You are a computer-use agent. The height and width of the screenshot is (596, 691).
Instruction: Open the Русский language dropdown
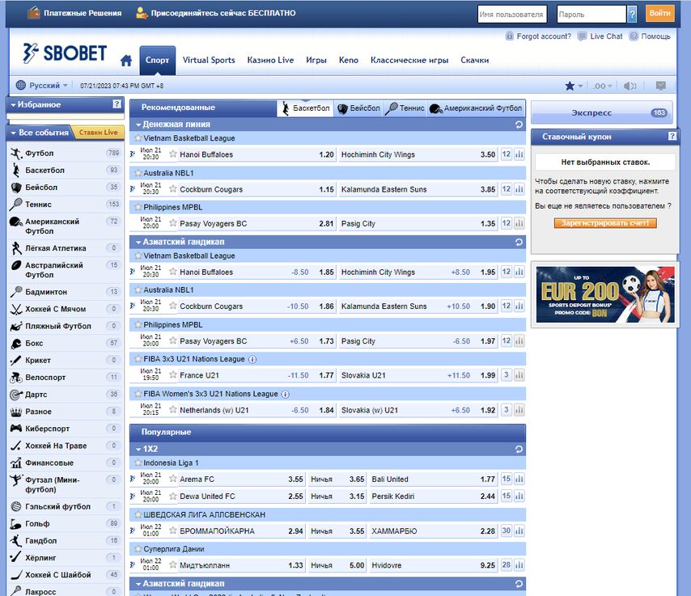pos(42,86)
